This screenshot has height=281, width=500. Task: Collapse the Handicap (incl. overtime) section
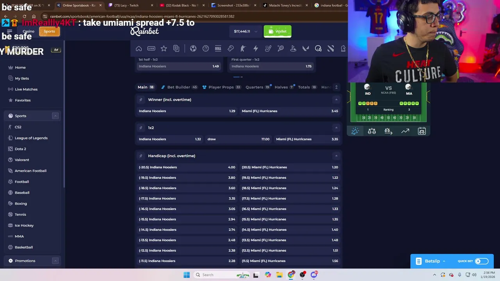tap(336, 156)
